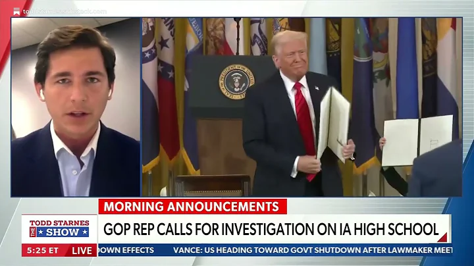Image resolution: width=474 pixels, height=266 pixels.
Task: Click the open folder held up
Action: [x=333, y=124]
